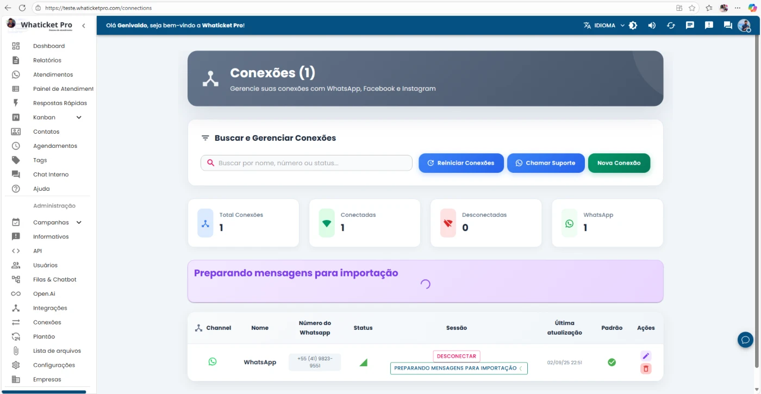Collapse the sidebar with chevron arrow

pos(84,26)
